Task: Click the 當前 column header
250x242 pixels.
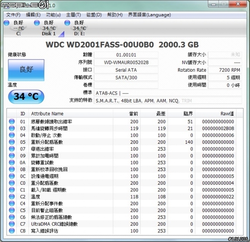Action: pyautogui.click(x=127, y=114)
